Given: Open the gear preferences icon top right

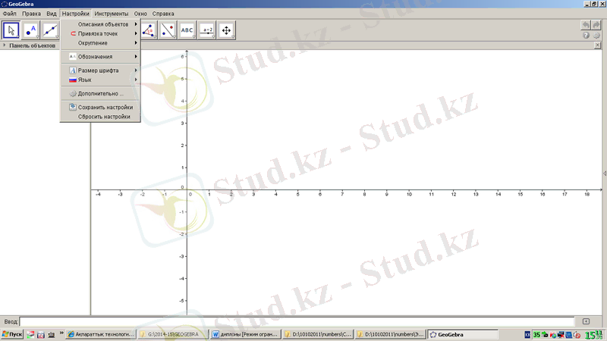Looking at the screenshot, I should [x=596, y=35].
